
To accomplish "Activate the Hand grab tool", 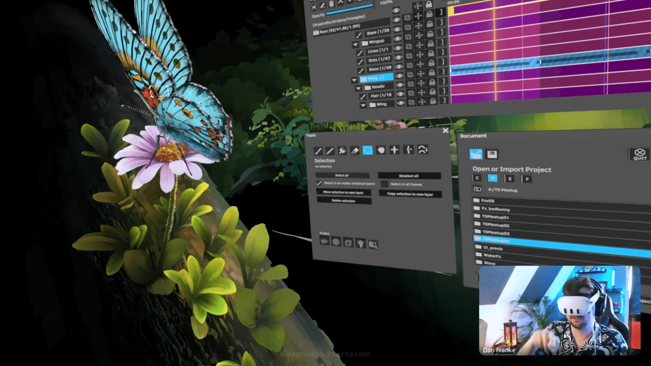I will click(381, 149).
